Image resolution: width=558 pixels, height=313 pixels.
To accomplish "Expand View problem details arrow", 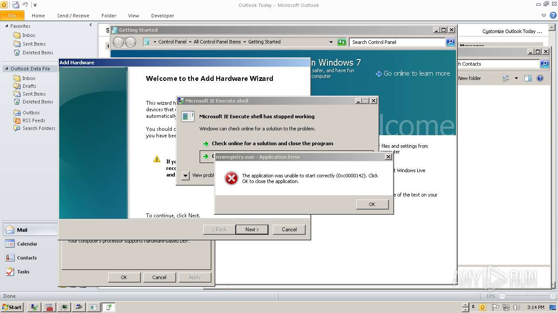I will tap(185, 176).
